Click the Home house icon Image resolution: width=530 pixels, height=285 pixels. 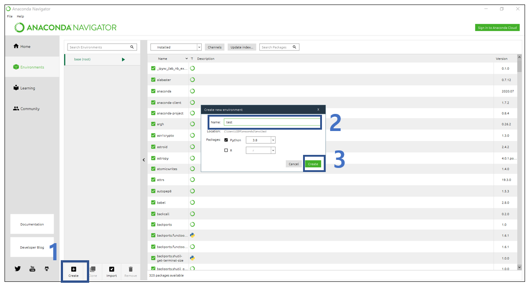[16, 46]
